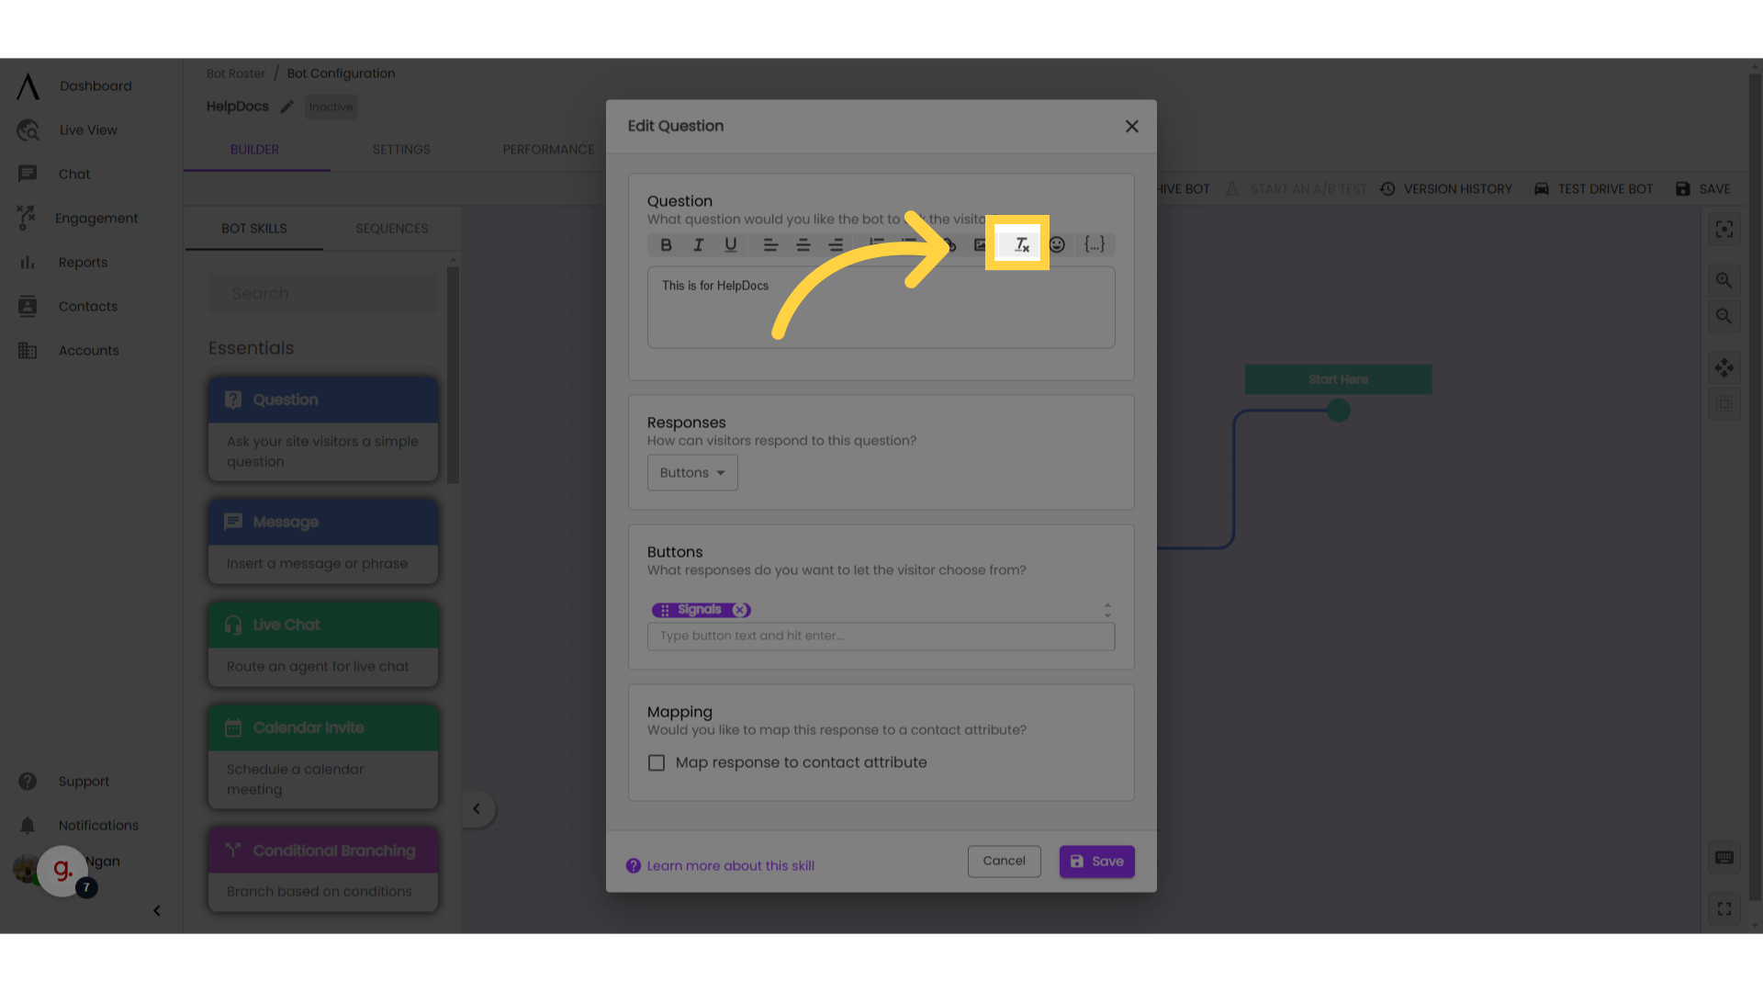Screen dimensions: 1763x992
Task: Click the Save button
Action: pyautogui.click(x=1097, y=862)
